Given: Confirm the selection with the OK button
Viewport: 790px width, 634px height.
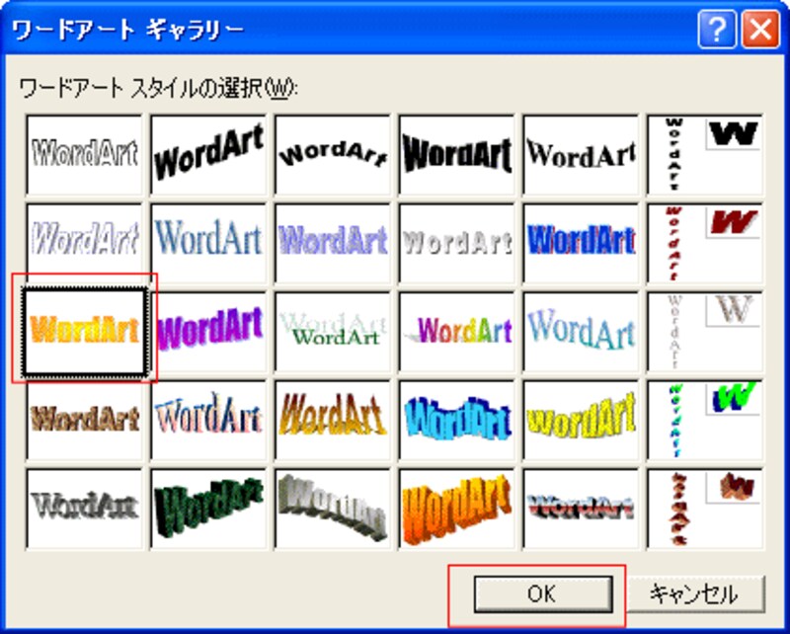Looking at the screenshot, I should tap(543, 594).
